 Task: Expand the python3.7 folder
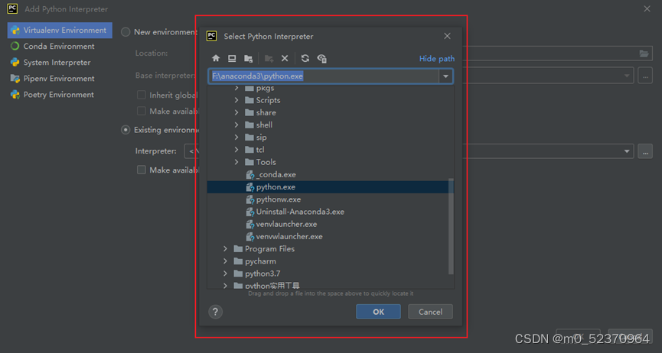click(x=226, y=274)
